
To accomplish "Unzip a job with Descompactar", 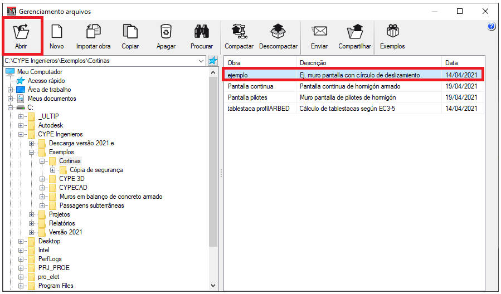I will tap(278, 36).
